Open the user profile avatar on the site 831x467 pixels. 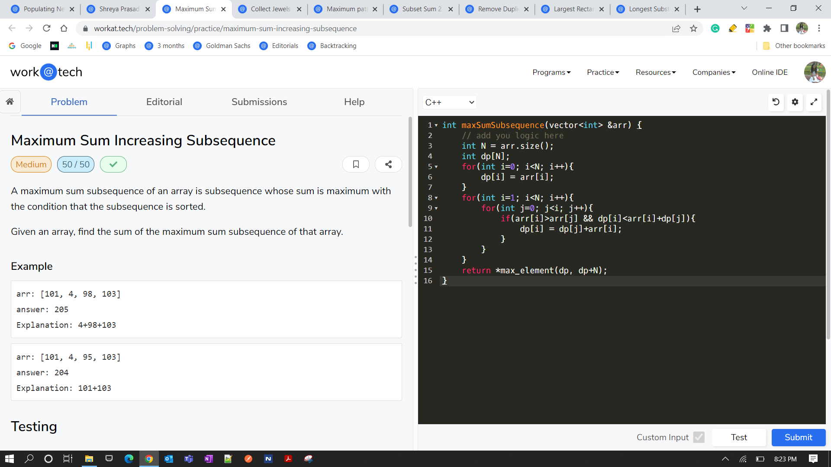click(x=815, y=72)
